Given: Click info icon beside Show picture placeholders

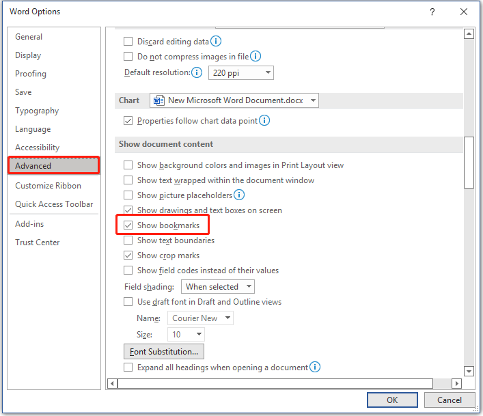Looking at the screenshot, I should click(x=239, y=195).
